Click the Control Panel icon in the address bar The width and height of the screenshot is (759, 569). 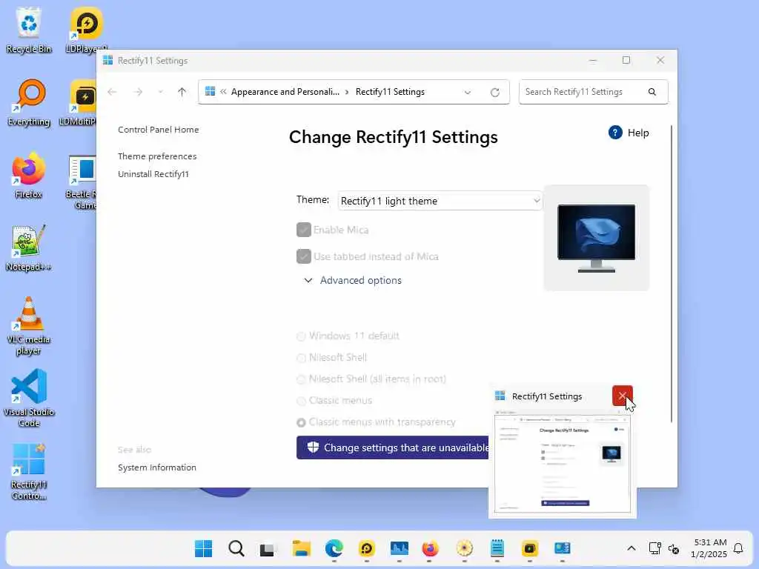tap(210, 91)
